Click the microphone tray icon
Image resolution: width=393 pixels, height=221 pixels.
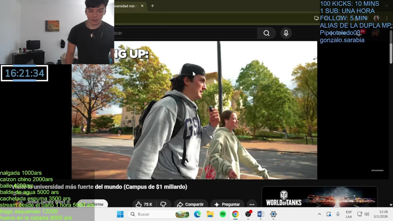338,214
